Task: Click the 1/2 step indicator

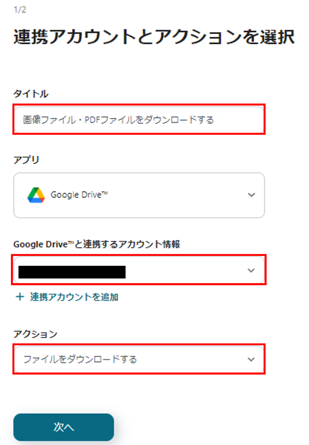Action: coord(20,10)
